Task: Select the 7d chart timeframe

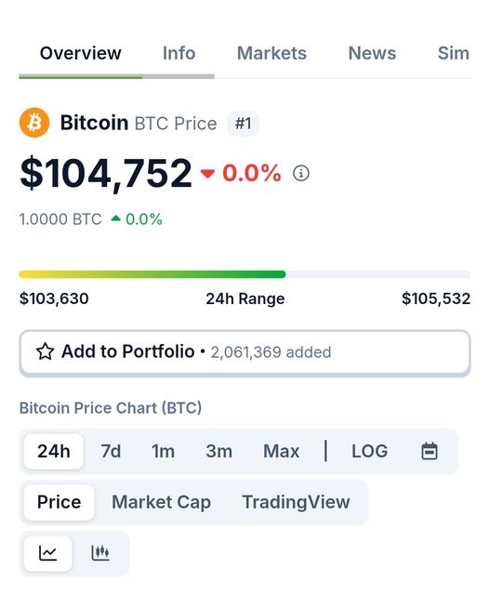Action: (111, 452)
